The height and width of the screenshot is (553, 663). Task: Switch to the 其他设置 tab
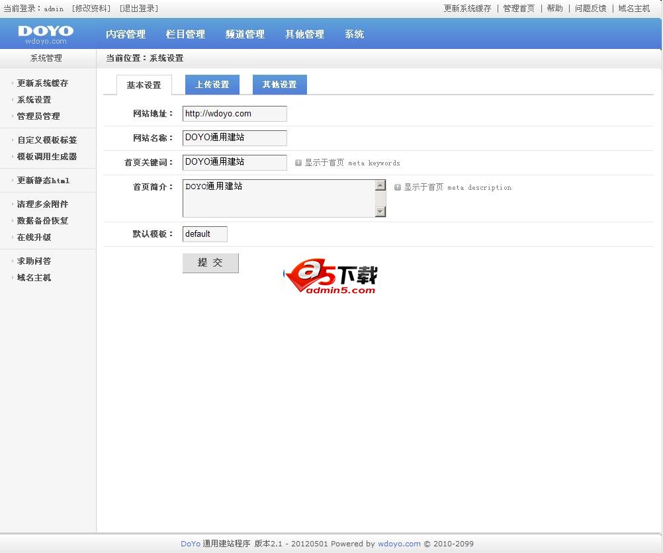(x=279, y=85)
